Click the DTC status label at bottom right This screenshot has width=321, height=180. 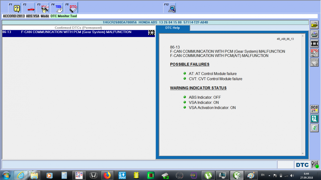click(302, 165)
